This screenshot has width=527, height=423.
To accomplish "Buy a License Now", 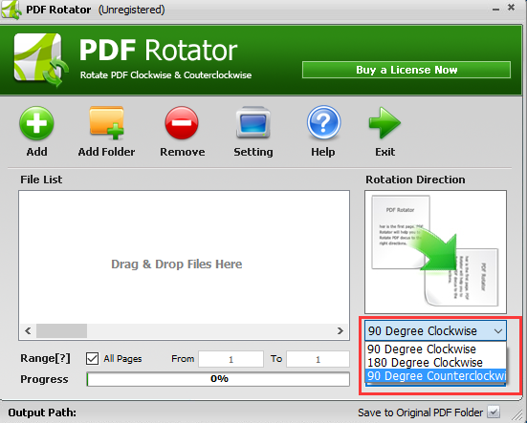I will tap(406, 70).
